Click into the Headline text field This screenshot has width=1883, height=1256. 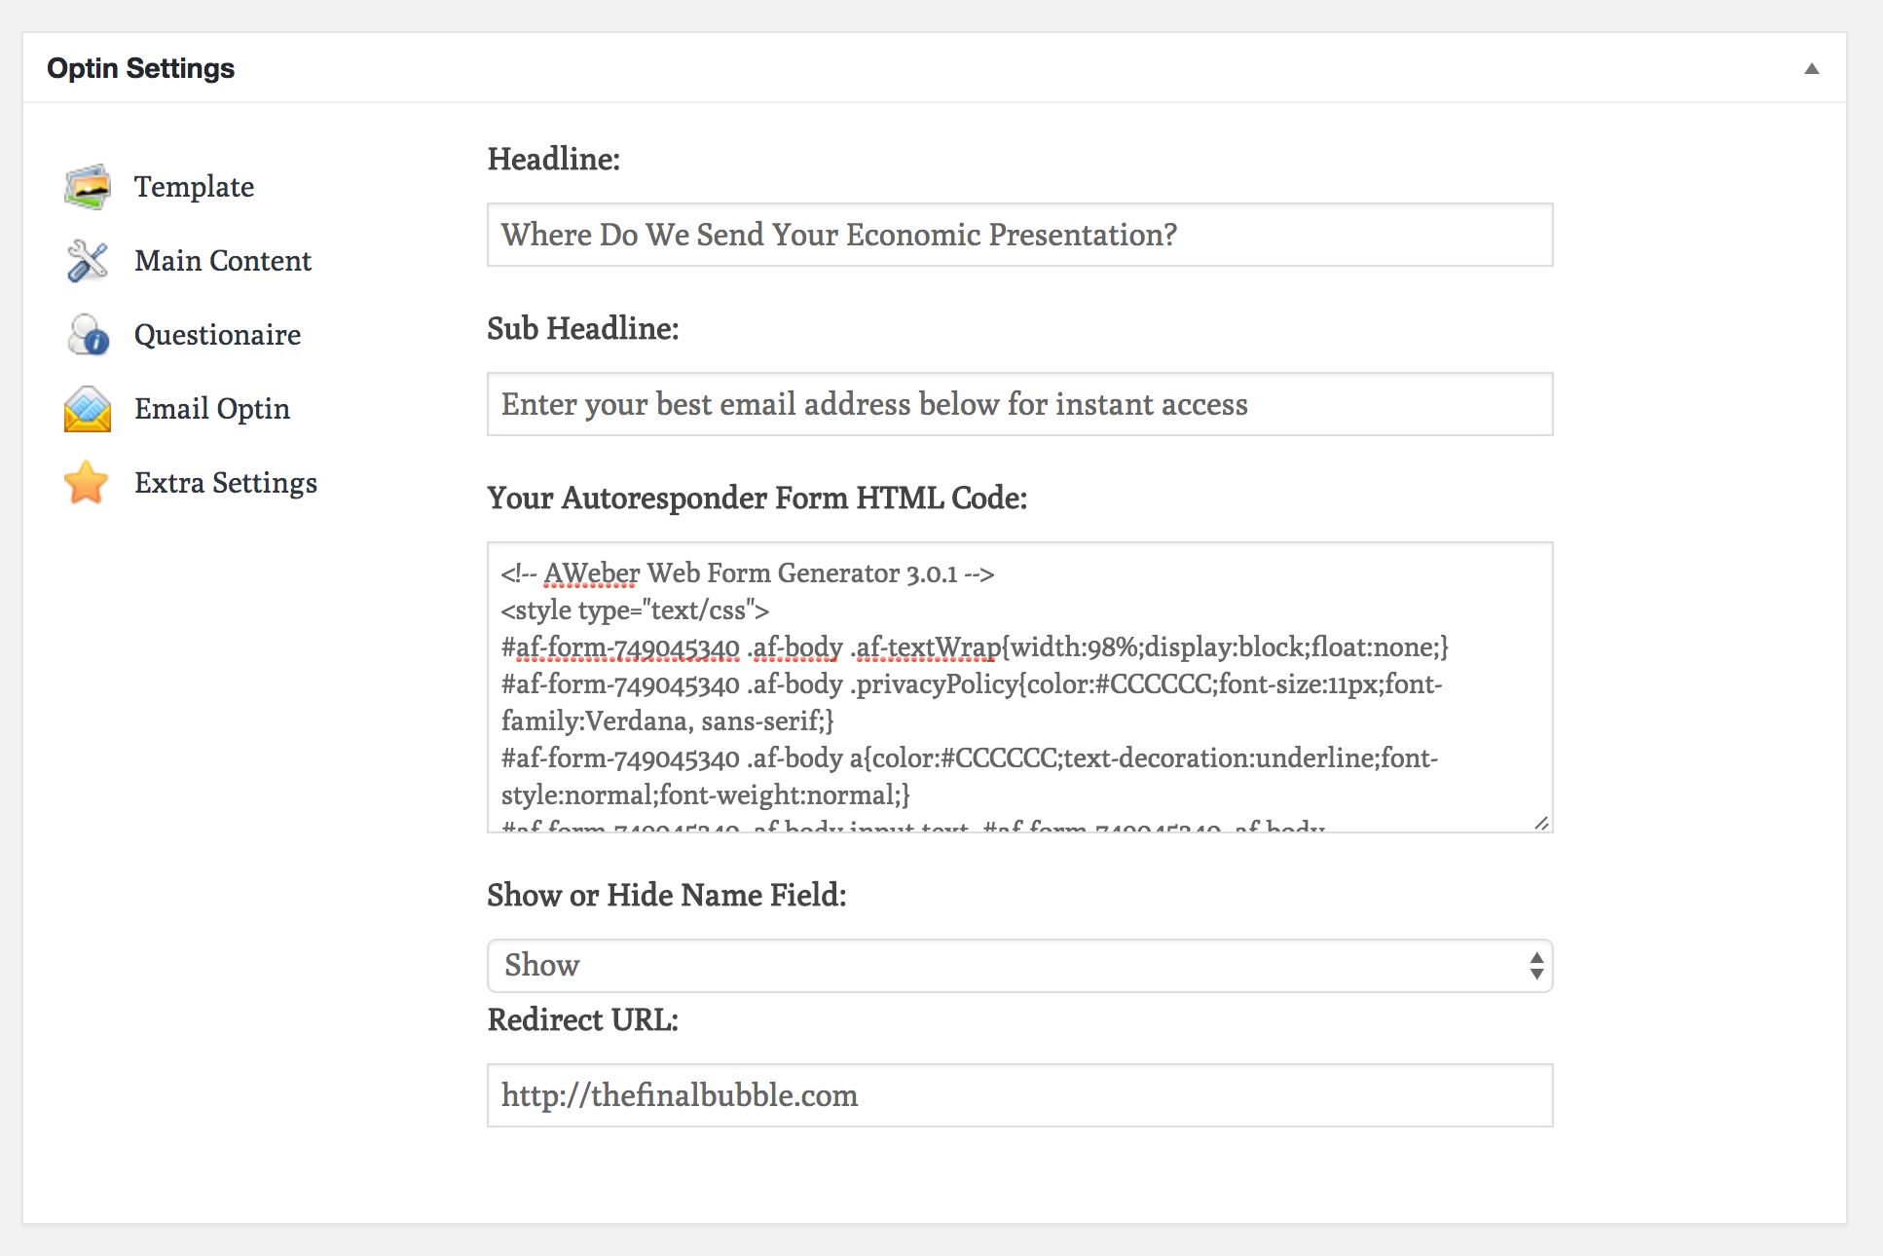[1018, 235]
